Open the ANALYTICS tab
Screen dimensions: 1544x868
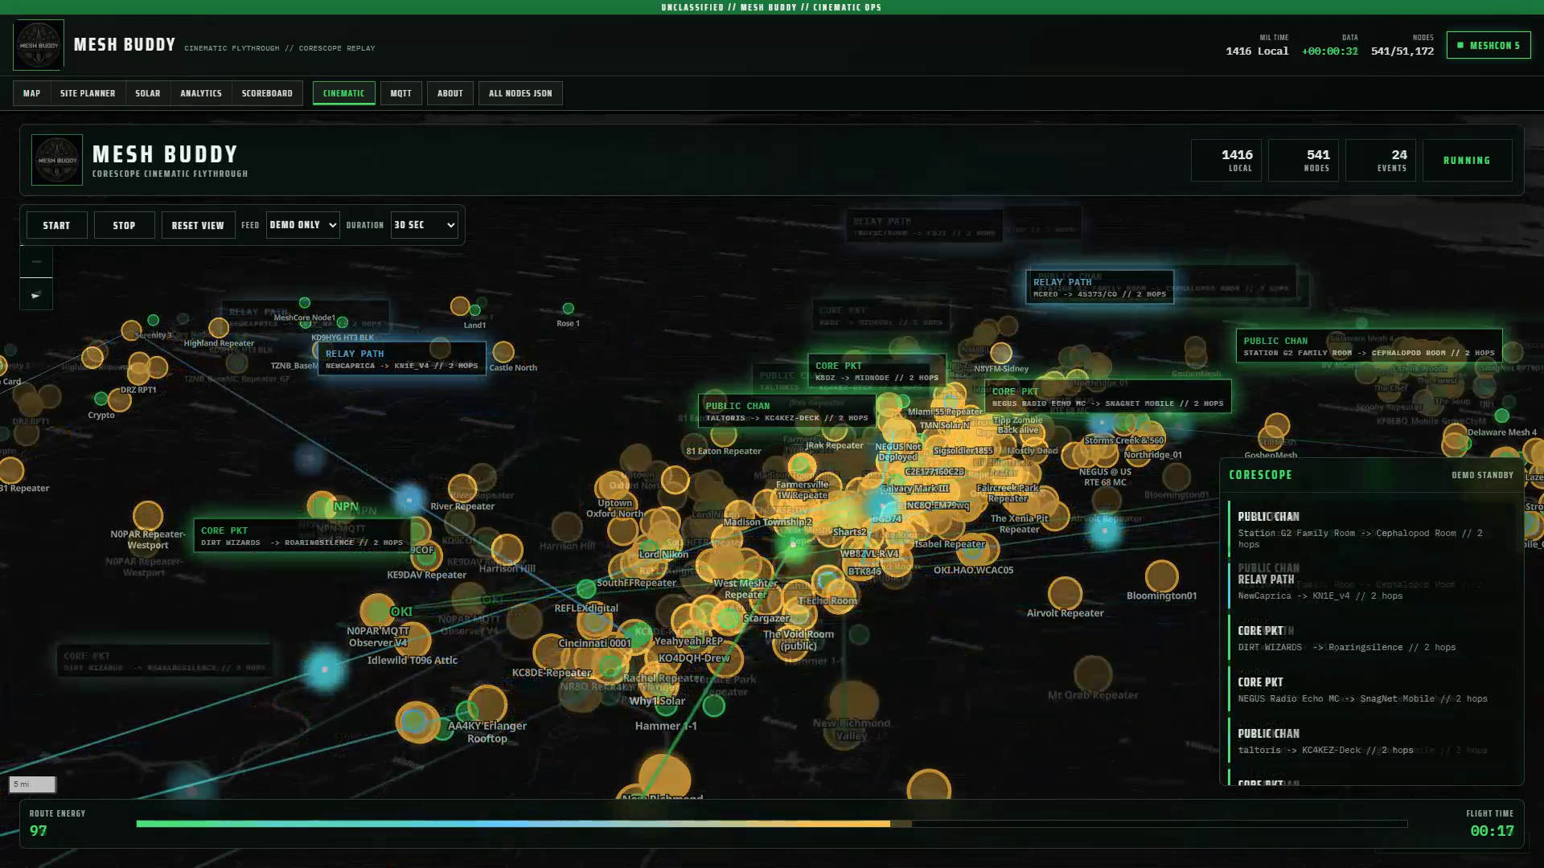201,93
